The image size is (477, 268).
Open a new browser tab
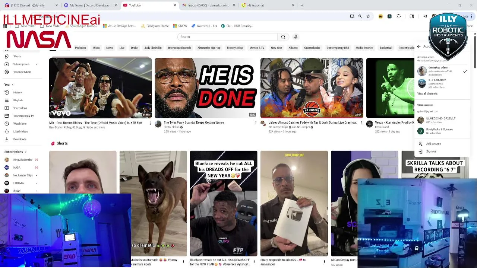click(x=302, y=5)
